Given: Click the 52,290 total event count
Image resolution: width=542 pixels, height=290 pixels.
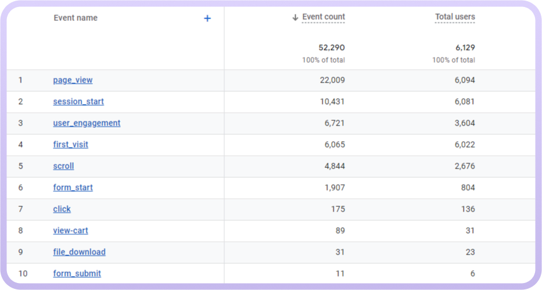Looking at the screenshot, I should [331, 48].
